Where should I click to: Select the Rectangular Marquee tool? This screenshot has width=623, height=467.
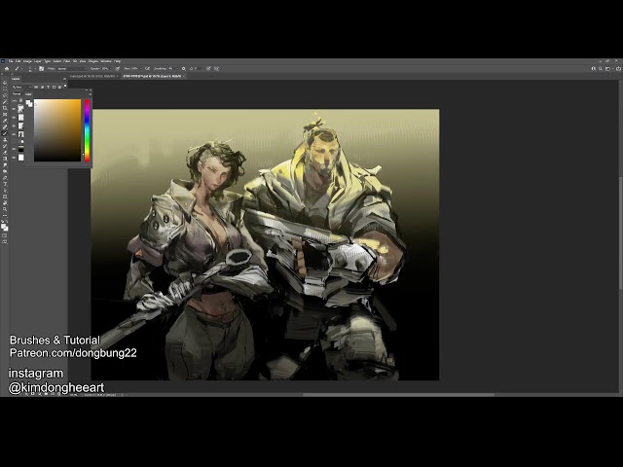pyautogui.click(x=5, y=89)
